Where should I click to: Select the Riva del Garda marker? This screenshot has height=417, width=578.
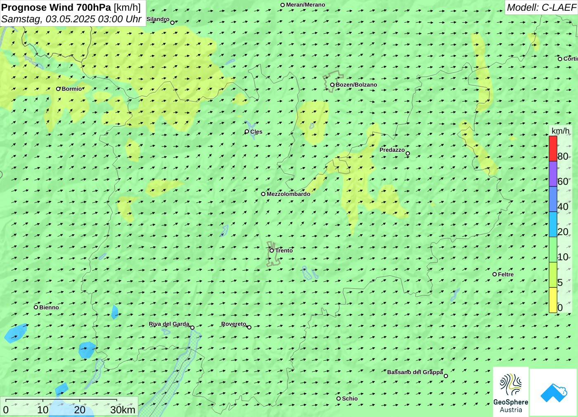click(192, 327)
